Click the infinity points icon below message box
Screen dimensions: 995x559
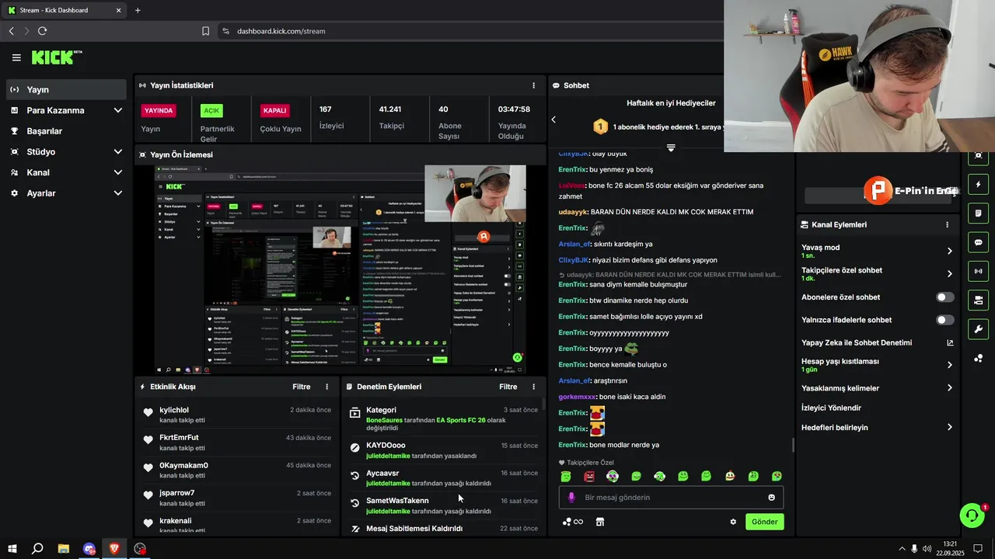573,522
